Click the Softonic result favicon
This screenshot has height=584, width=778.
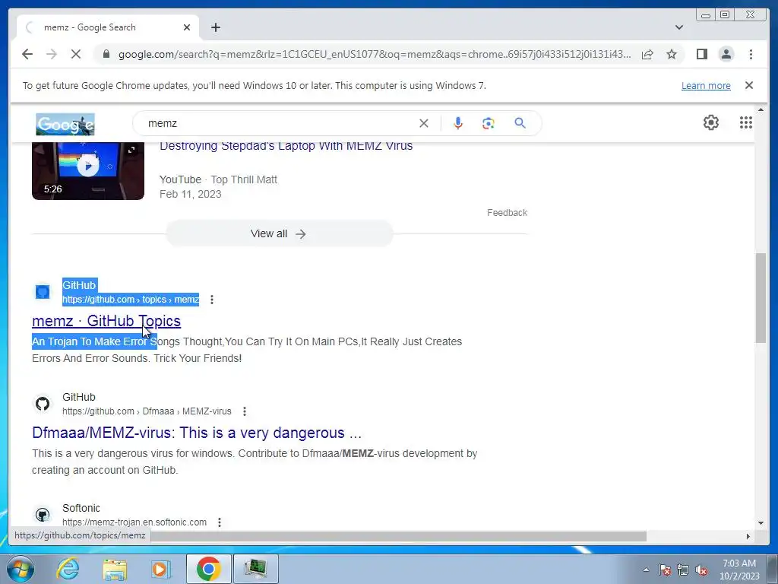[x=43, y=515]
